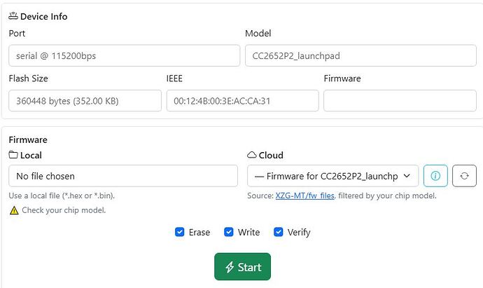Viewport: 483px width, 288px height.
Task: Choose a local firmware file
Action: pos(123,176)
